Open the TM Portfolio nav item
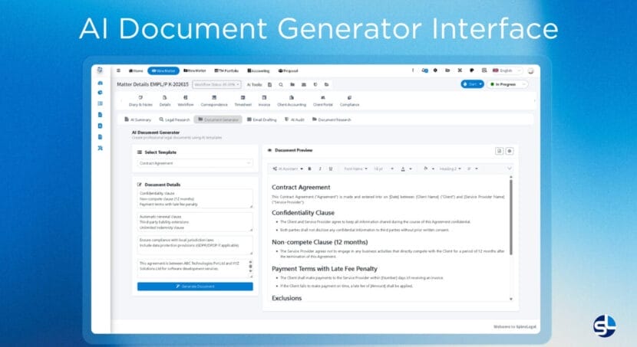The height and width of the screenshot is (347, 637). click(226, 70)
